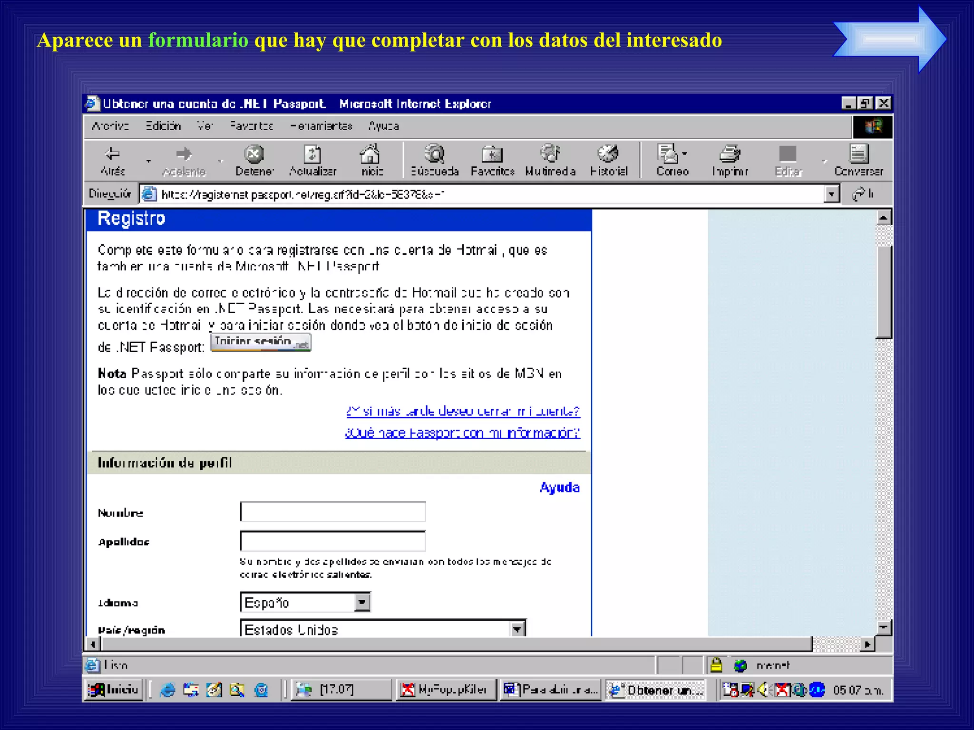This screenshot has width=974, height=730.
Task: Expand the Correo dropdown arrow
Action: tap(684, 154)
